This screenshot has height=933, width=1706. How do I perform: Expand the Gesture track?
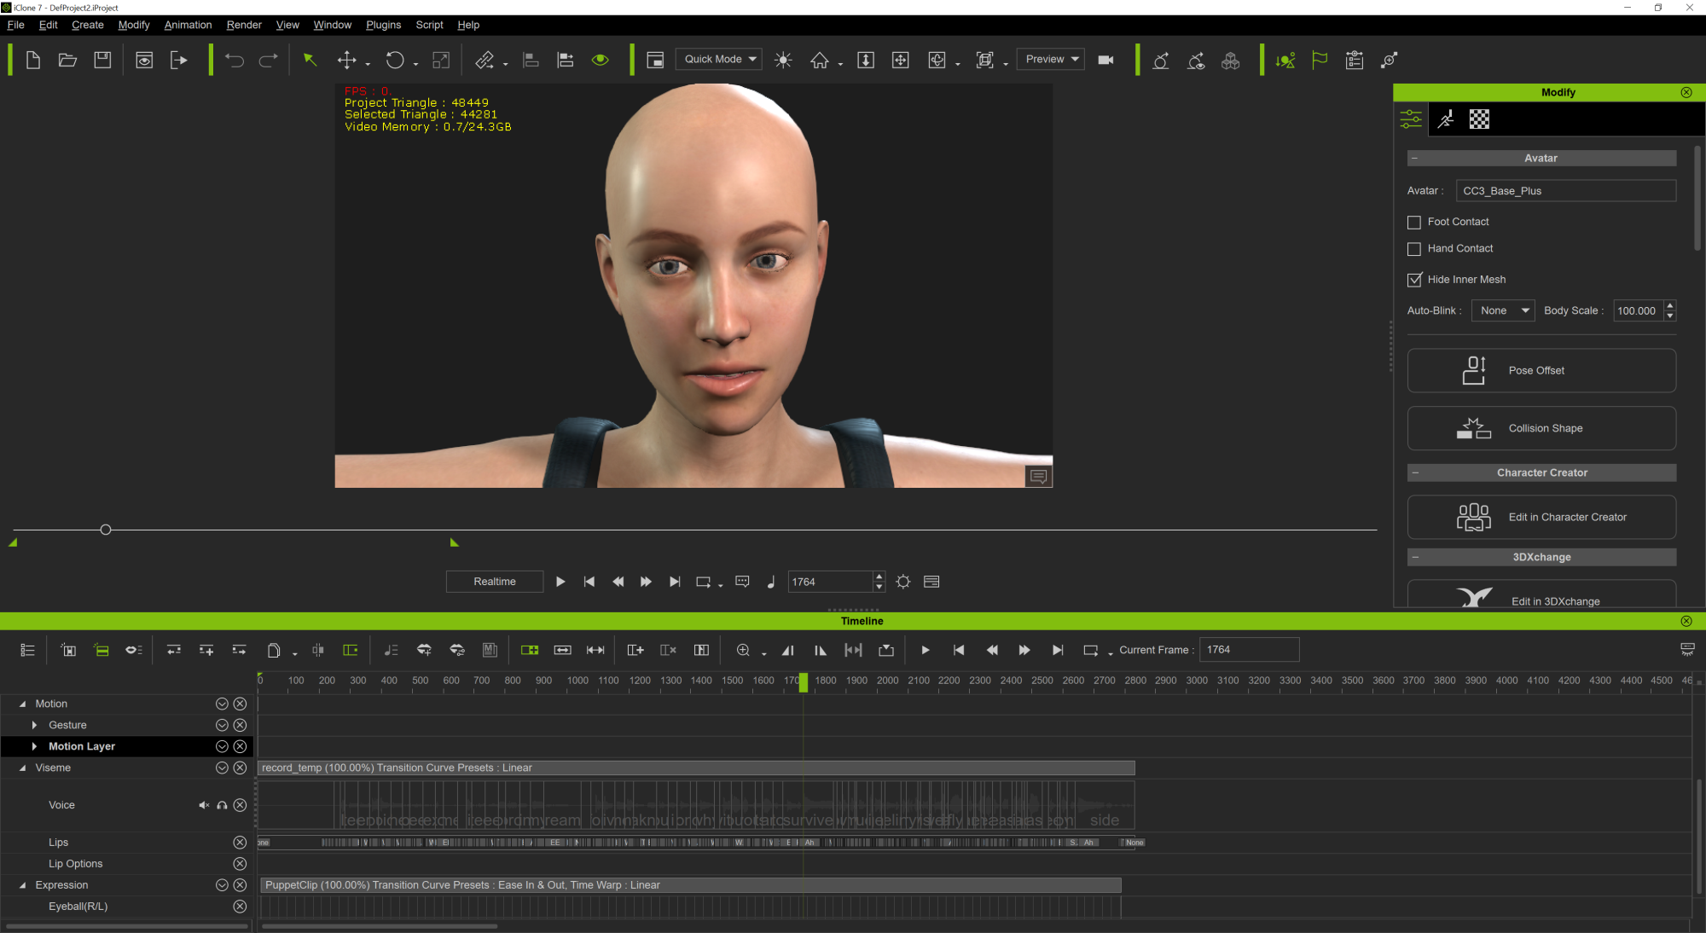coord(34,725)
